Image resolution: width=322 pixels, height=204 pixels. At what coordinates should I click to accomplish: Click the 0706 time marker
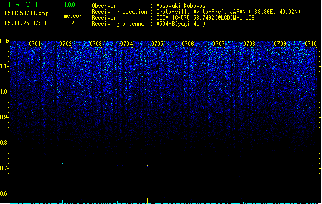(x=188, y=44)
